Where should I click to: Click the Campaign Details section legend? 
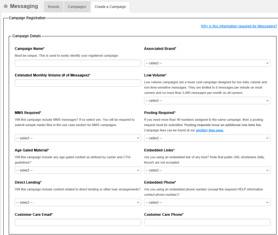[27, 36]
